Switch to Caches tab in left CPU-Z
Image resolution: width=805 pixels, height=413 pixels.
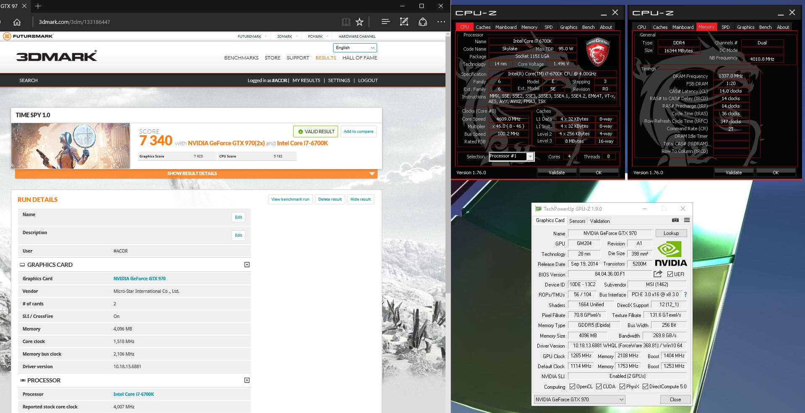click(x=483, y=27)
